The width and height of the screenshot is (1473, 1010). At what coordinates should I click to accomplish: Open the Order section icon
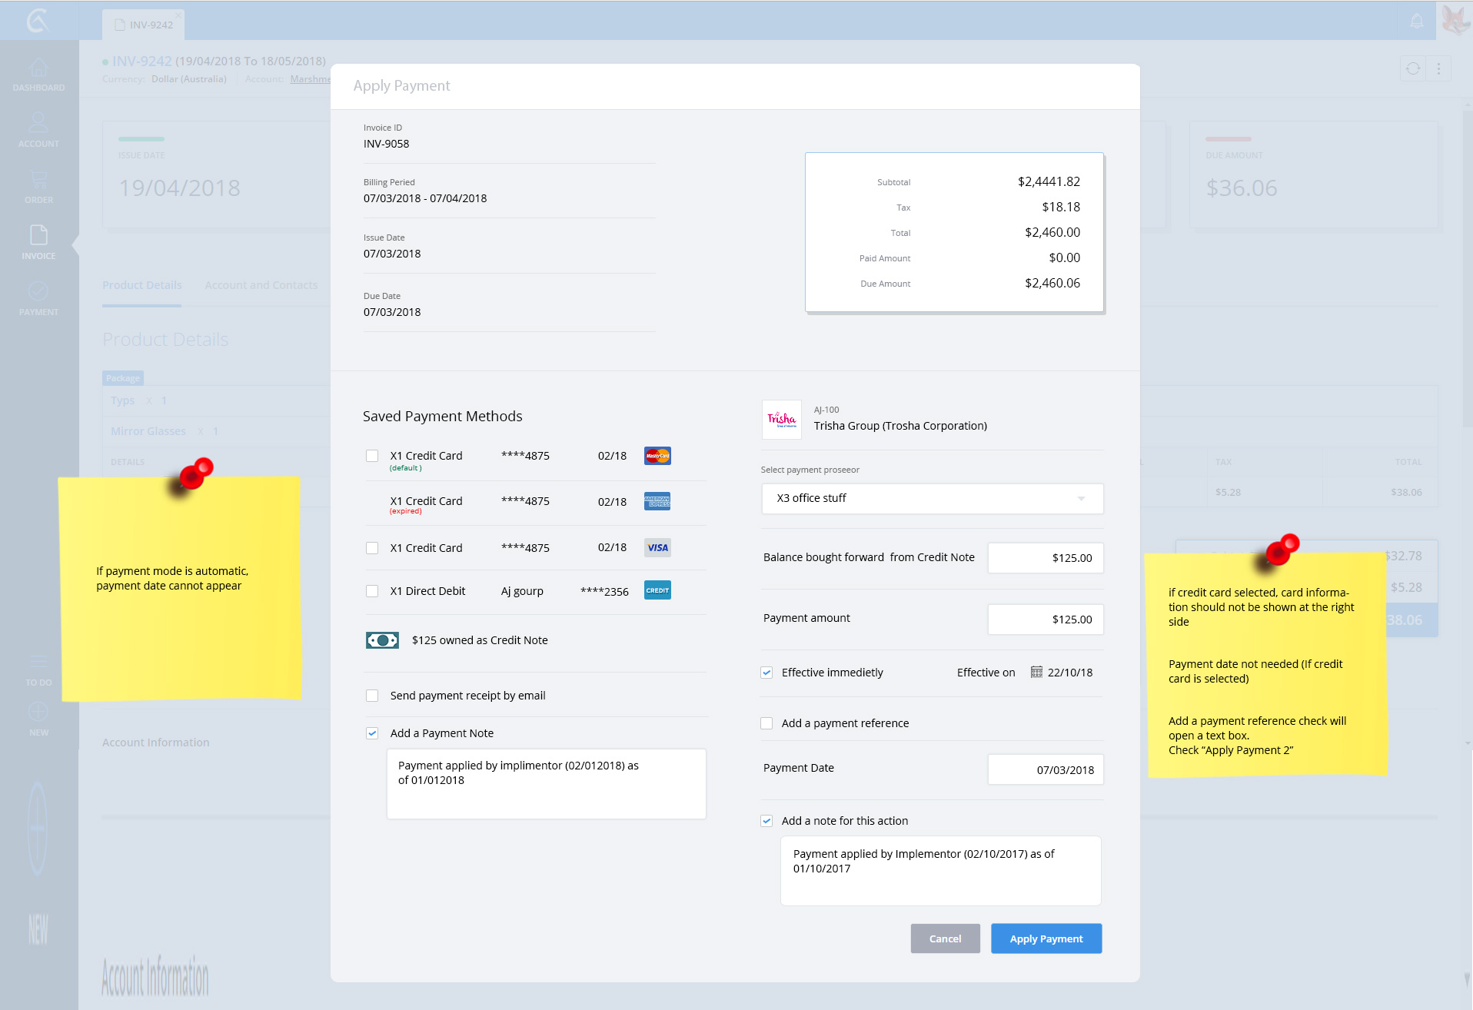coord(38,186)
